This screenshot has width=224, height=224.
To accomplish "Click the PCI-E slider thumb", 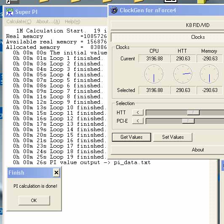I will coord(188,121).
